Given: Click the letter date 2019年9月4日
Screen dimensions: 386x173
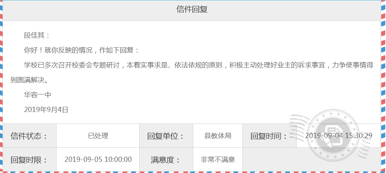Looking at the screenshot, I should click(46, 110).
